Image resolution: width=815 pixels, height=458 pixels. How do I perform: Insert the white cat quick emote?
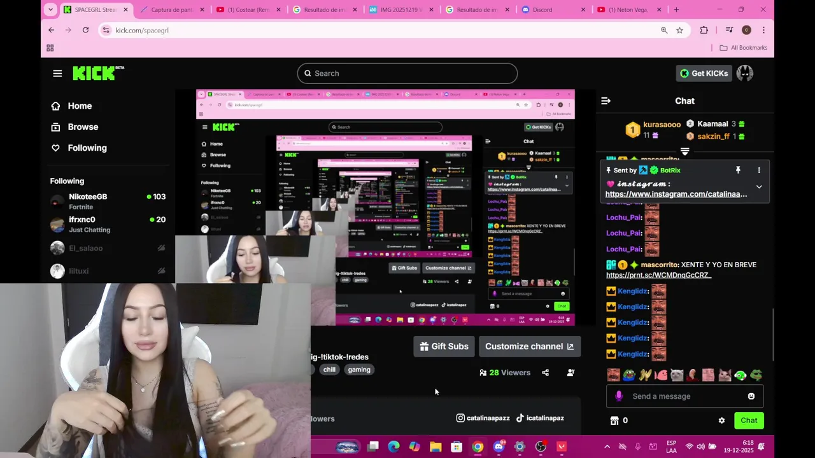[677, 375]
